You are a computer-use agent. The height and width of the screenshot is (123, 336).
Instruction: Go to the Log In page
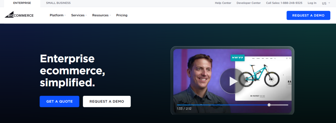(x=312, y=3)
